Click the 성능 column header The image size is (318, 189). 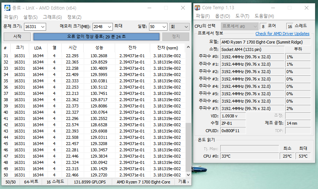click(x=99, y=48)
